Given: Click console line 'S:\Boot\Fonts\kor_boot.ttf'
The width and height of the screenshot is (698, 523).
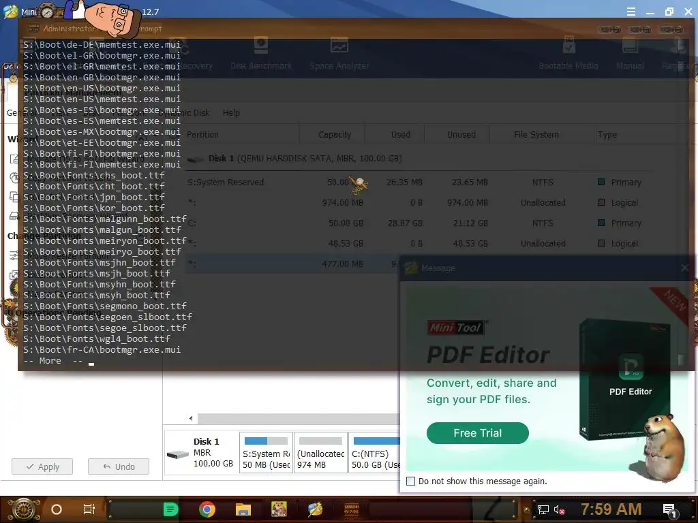Looking at the screenshot, I should (x=94, y=208).
